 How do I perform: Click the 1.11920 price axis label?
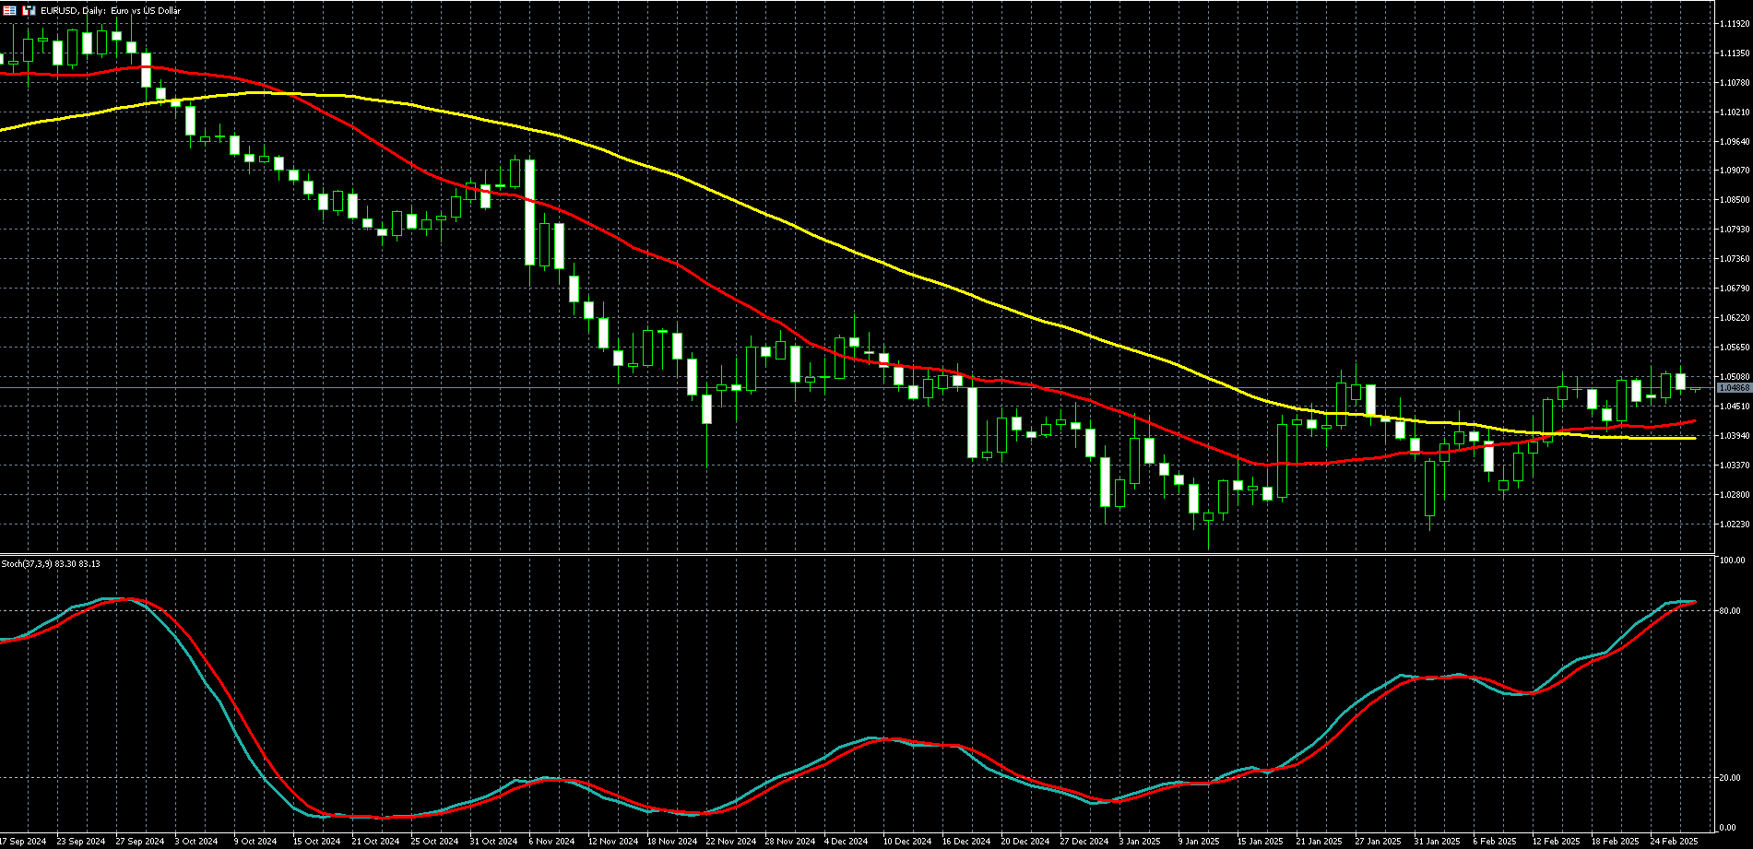click(1734, 24)
